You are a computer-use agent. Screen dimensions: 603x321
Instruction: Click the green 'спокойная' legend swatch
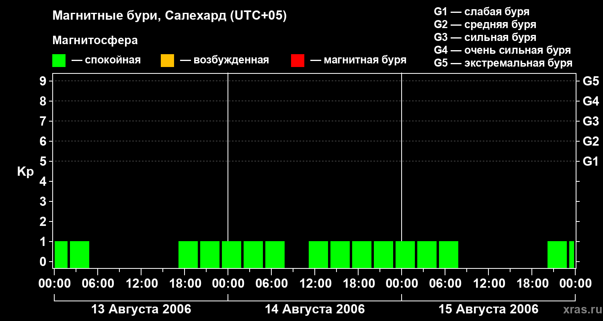click(59, 61)
